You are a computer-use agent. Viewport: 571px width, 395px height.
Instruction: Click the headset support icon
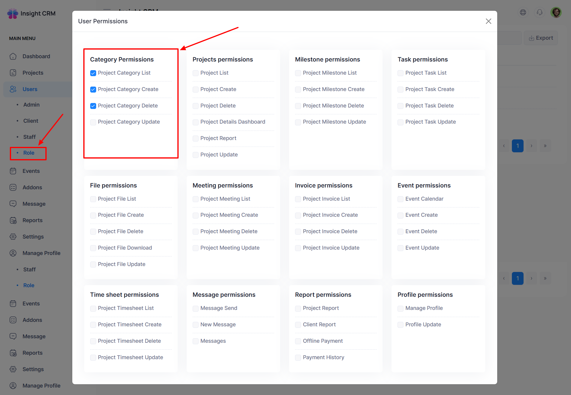pos(539,13)
